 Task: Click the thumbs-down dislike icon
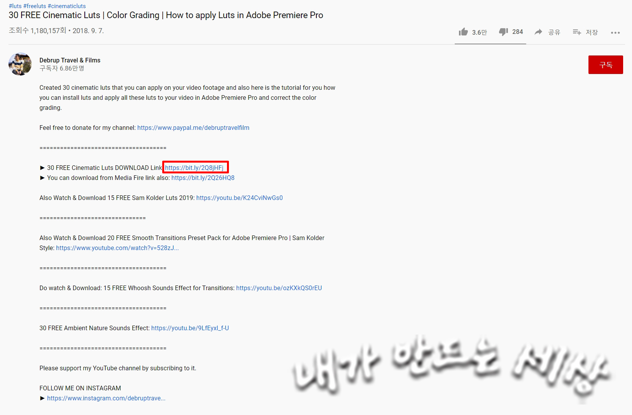point(503,32)
